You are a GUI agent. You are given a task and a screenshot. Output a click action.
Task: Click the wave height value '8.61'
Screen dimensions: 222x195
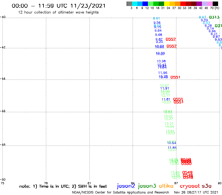[156, 18]
